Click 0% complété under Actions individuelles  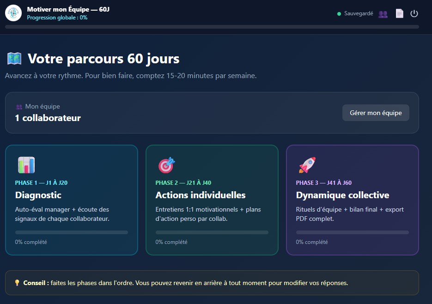click(x=171, y=242)
